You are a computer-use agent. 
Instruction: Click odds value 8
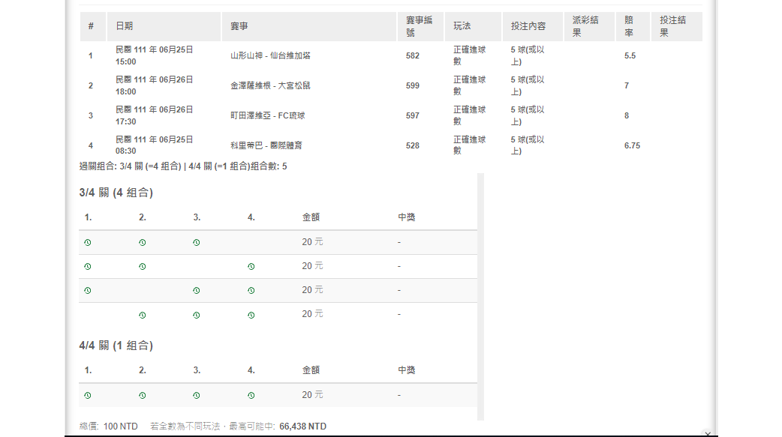coord(627,115)
